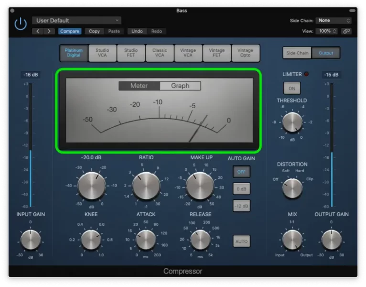
Task: Turn the Limiter ON button
Action: point(292,88)
